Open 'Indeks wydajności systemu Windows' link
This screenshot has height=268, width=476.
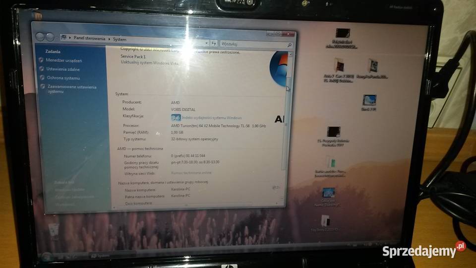click(x=212, y=118)
